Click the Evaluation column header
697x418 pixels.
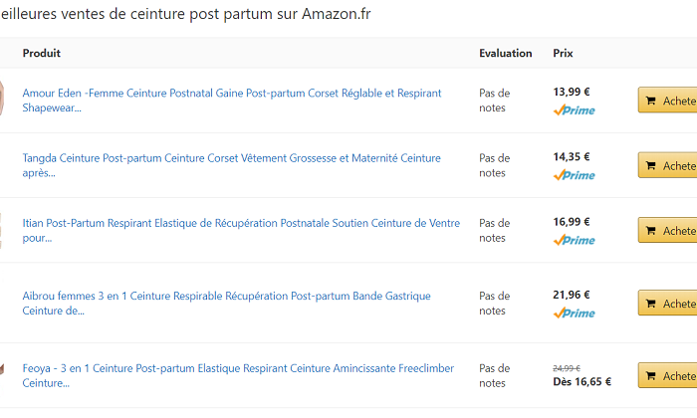[506, 53]
